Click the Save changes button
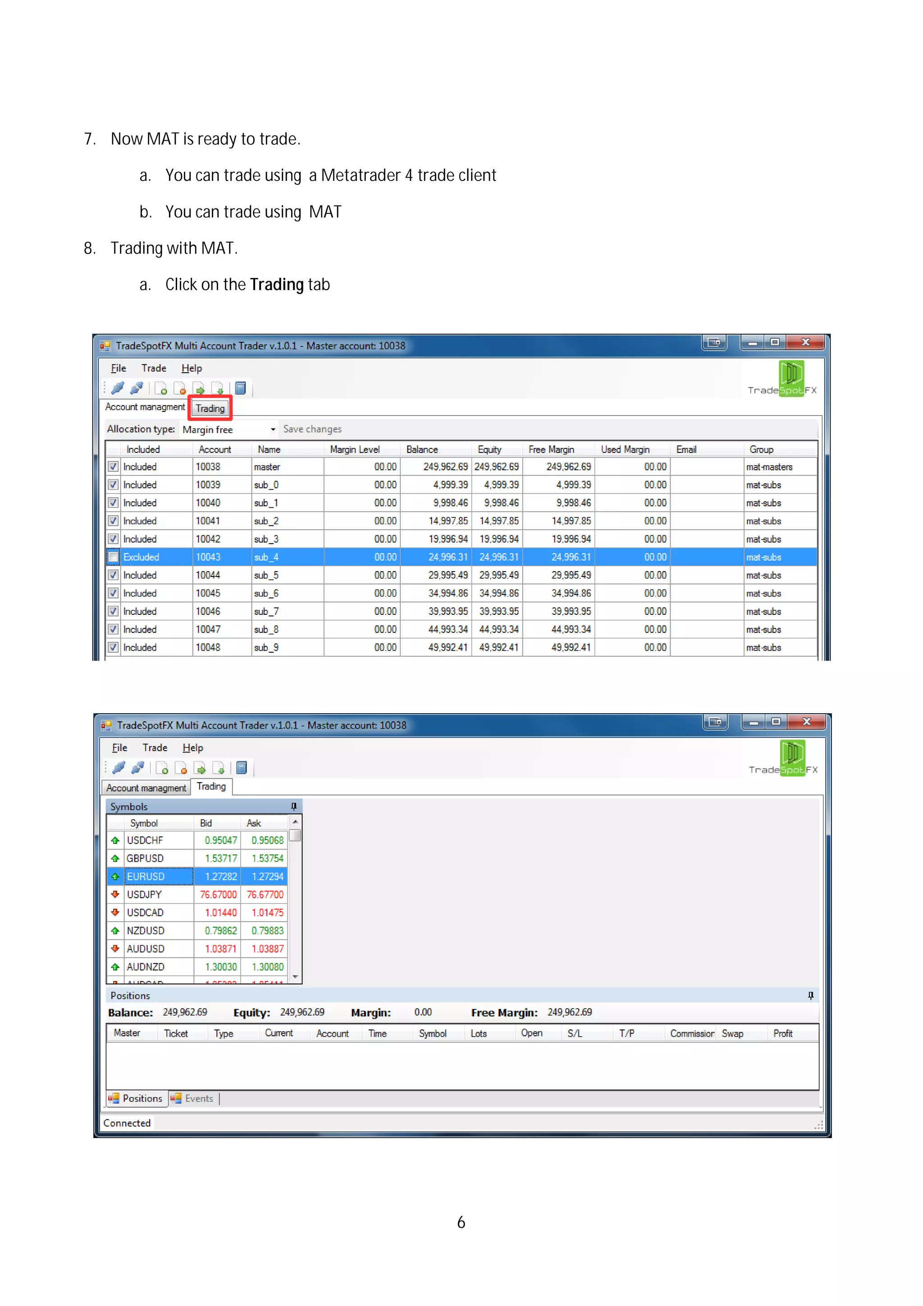Viewport: 923px width, 1306px height. 313,429
